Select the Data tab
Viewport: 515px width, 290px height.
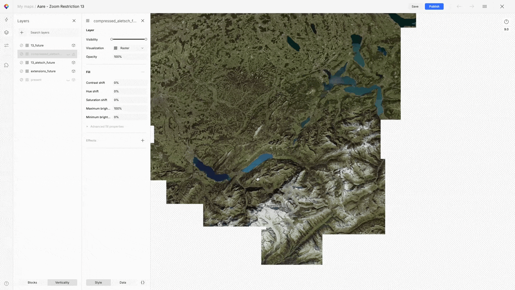click(x=123, y=282)
